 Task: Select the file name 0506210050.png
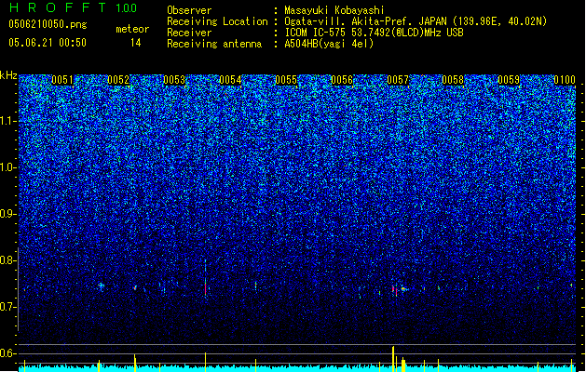(48, 24)
